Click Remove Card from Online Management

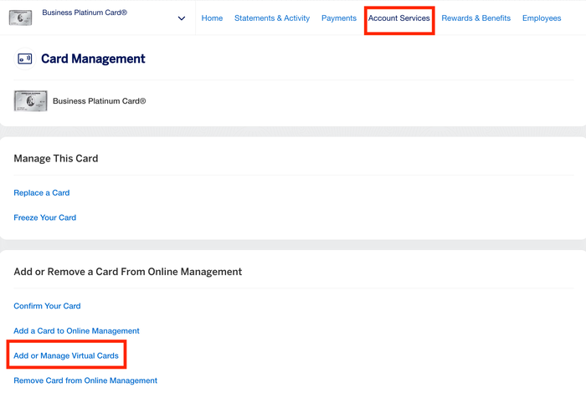tap(85, 380)
